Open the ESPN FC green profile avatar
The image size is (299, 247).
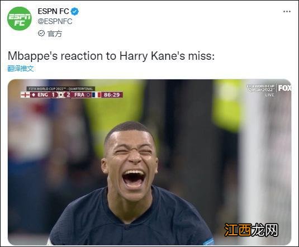click(x=20, y=18)
